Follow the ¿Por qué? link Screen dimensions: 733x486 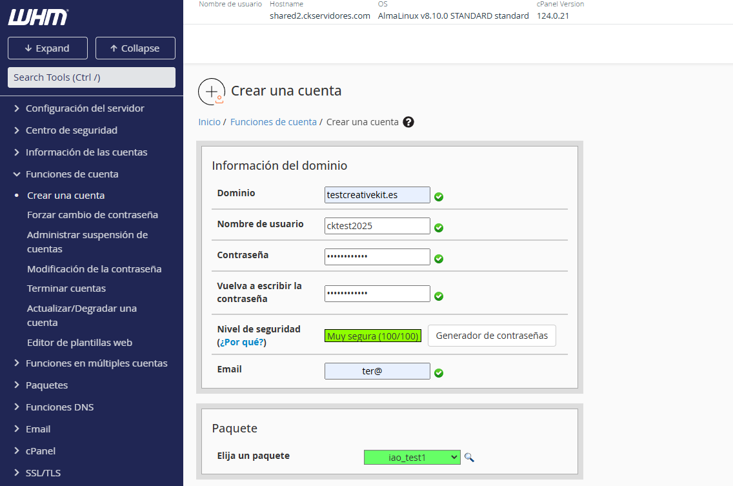tap(242, 342)
